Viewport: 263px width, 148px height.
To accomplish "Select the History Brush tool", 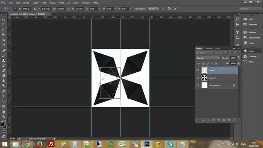I will pos(4,65).
